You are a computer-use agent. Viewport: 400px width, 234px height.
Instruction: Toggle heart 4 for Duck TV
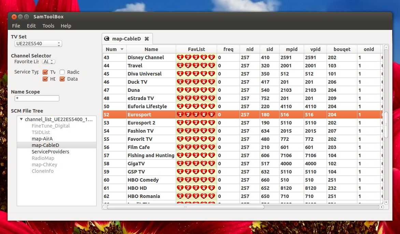point(203,82)
